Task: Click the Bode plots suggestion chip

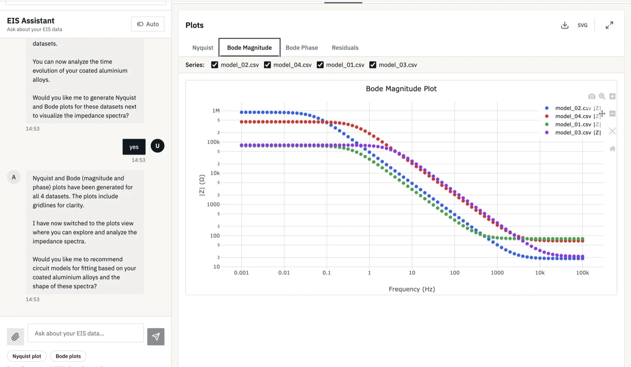Action: [x=68, y=356]
